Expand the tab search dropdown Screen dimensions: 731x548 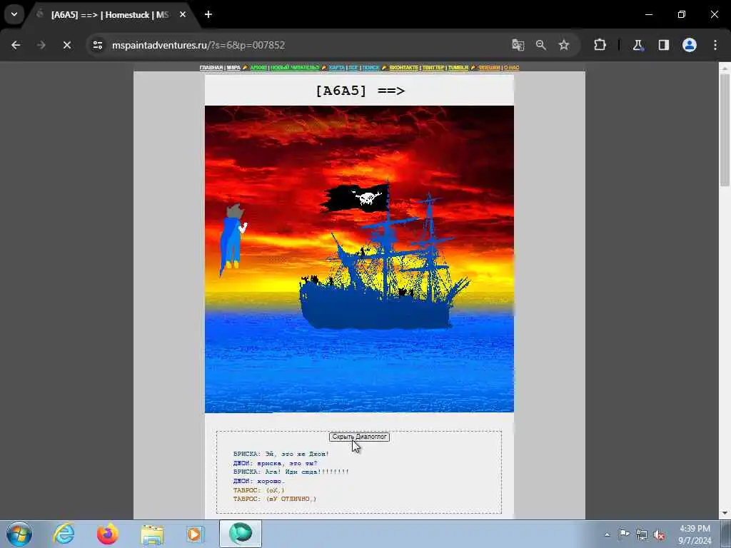(x=14, y=14)
